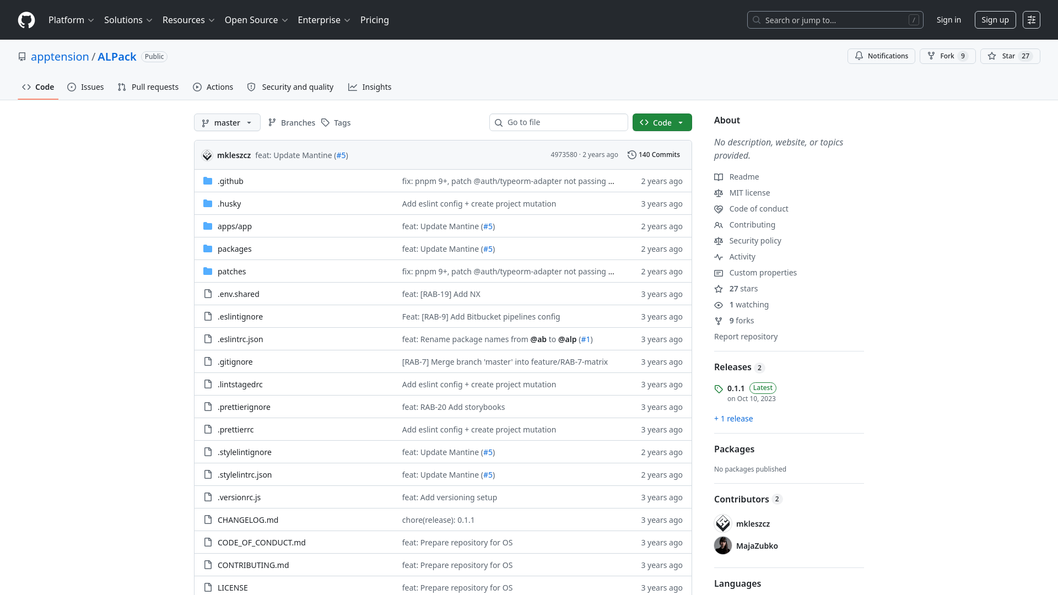Open CODE_OF_CONDUCT.md file

262,543
